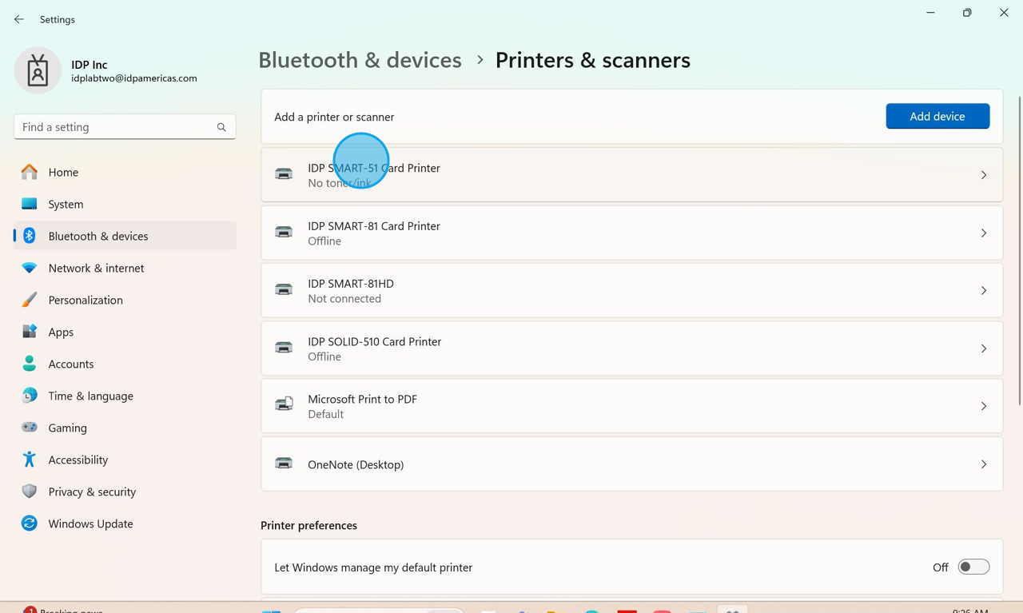The width and height of the screenshot is (1023, 613).
Task: Click the IDP SOLID-510 Card Printer icon
Action: point(284,348)
